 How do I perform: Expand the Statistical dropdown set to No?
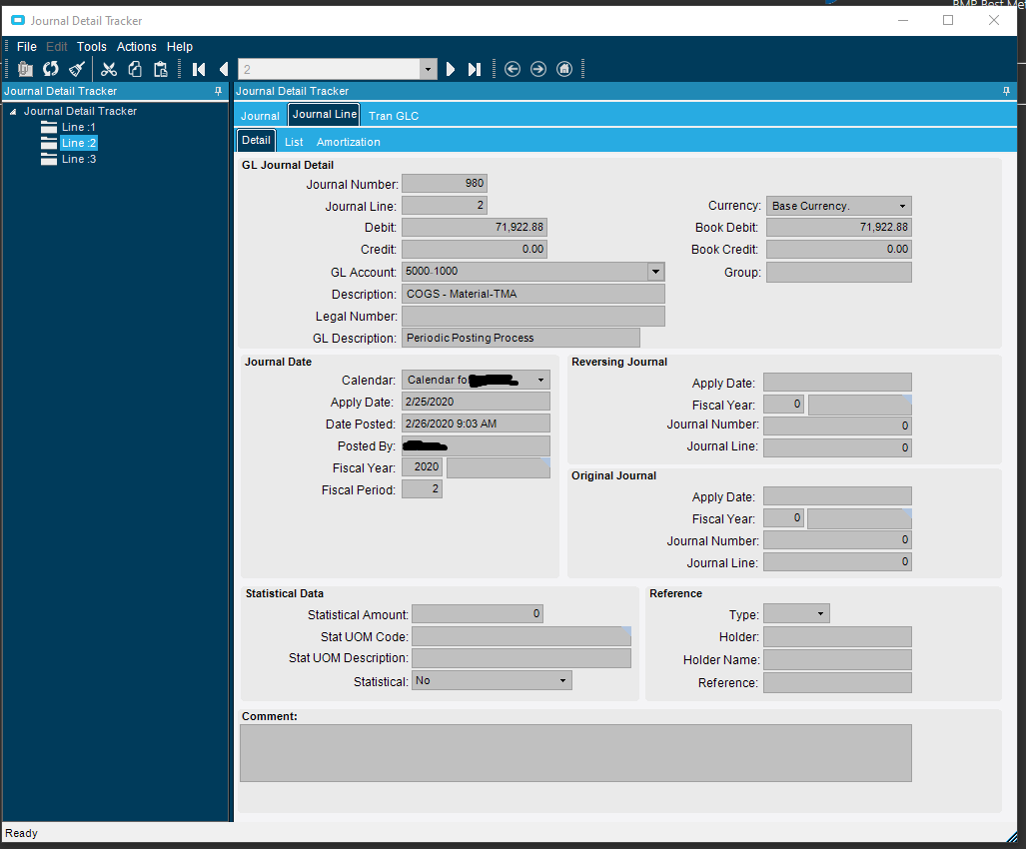(x=562, y=680)
